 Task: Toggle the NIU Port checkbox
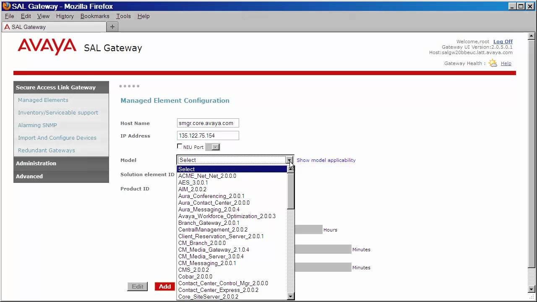(x=180, y=146)
